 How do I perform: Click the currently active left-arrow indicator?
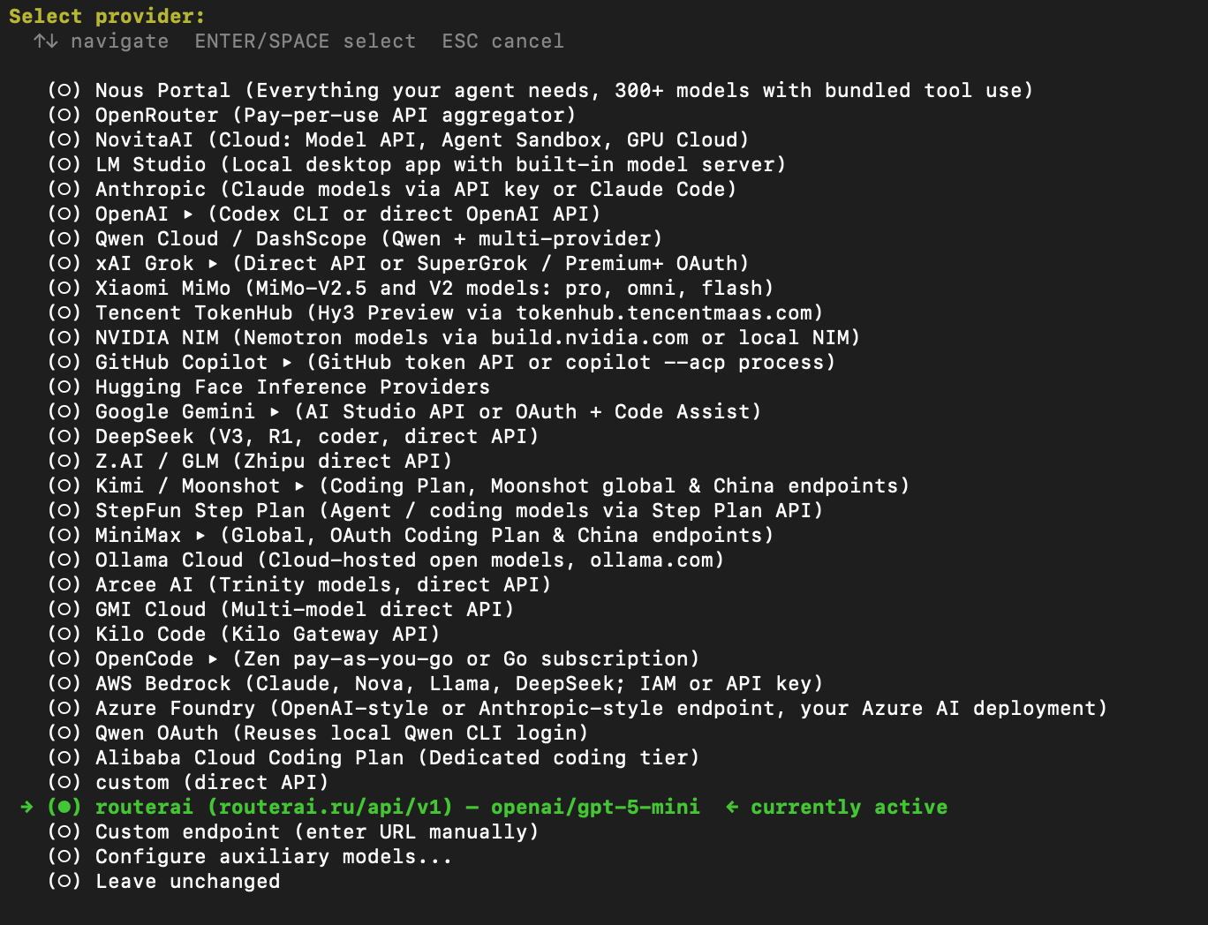click(x=732, y=807)
